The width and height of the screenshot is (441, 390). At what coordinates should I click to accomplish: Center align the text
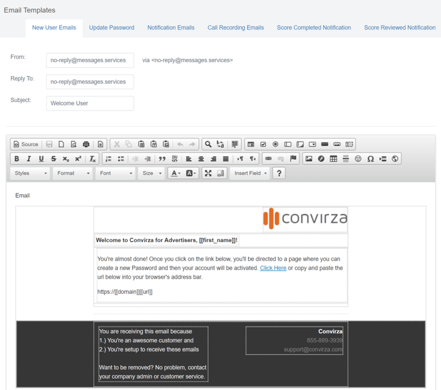pos(201,159)
